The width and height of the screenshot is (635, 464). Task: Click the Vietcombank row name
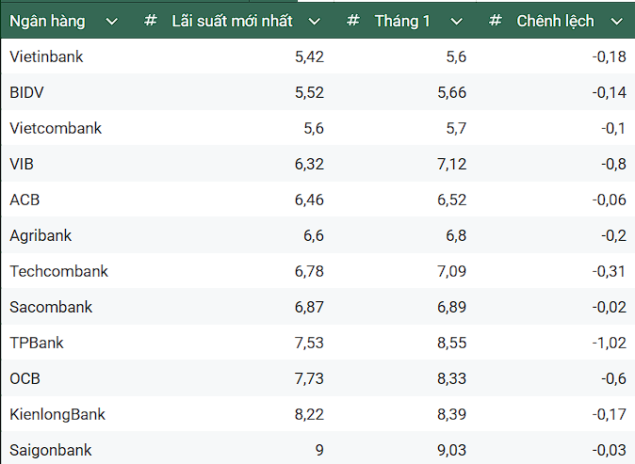tap(56, 128)
